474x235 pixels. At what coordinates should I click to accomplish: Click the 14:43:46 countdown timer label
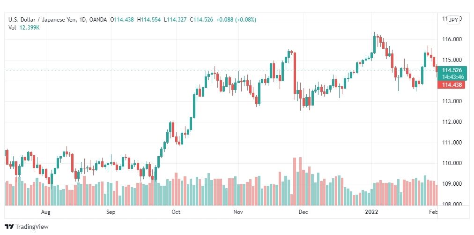[x=452, y=77]
